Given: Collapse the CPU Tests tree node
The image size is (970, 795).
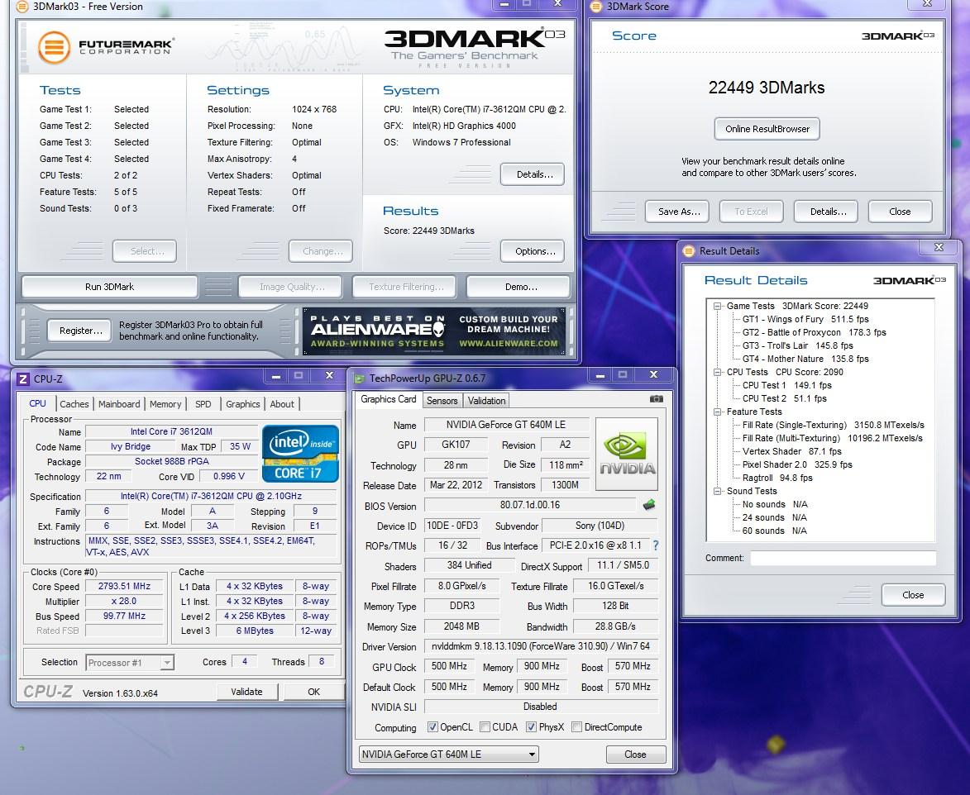Looking at the screenshot, I should pos(718,372).
